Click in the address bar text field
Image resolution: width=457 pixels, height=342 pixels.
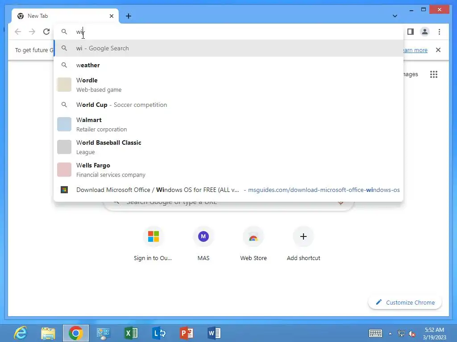click(229, 32)
